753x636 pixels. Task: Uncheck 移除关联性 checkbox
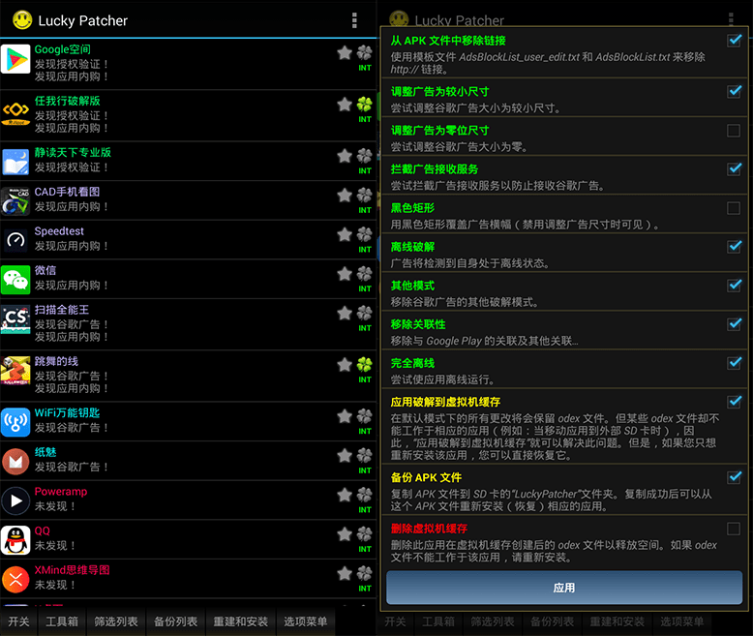[x=734, y=324]
